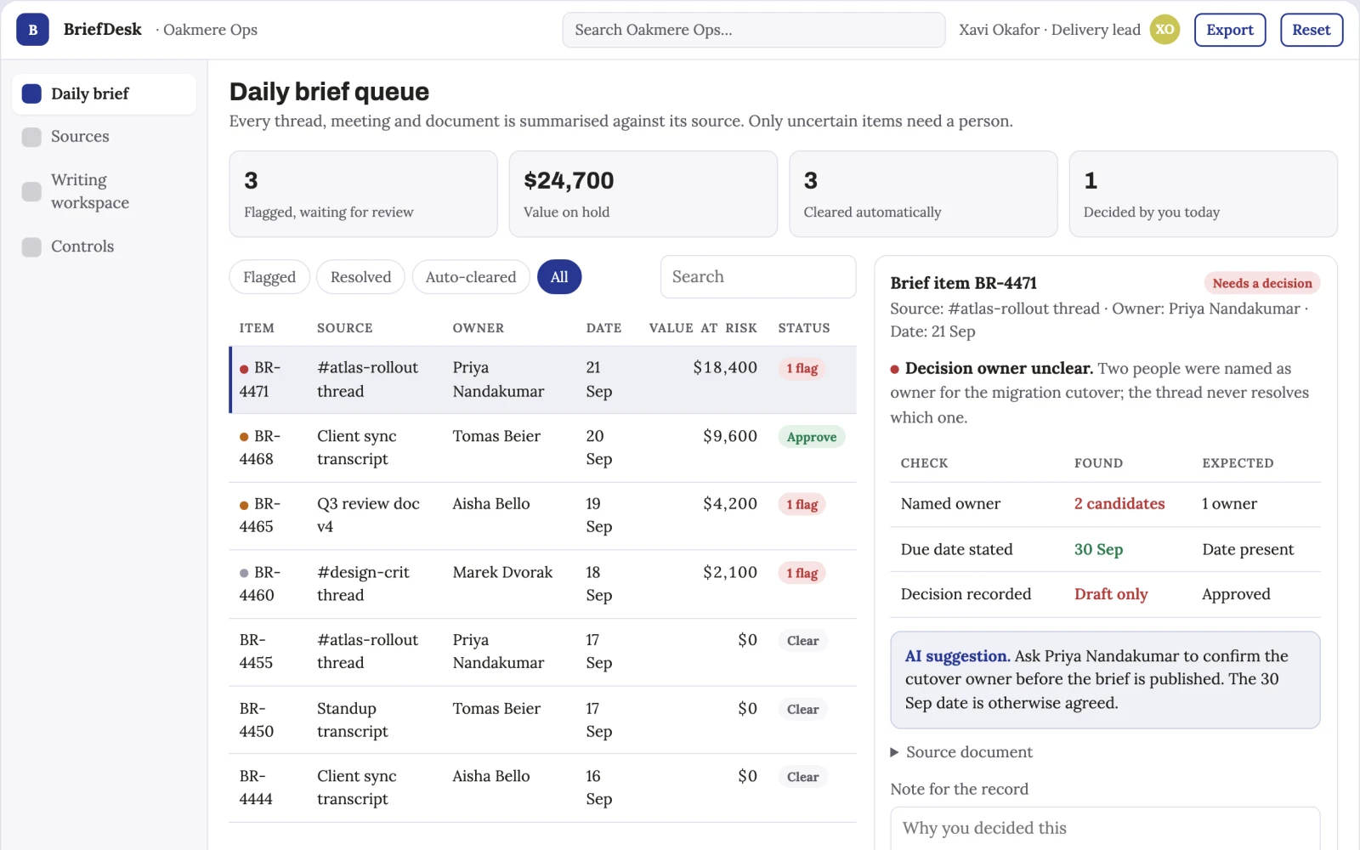Click the 1 flag badge for $2,100

click(x=802, y=573)
